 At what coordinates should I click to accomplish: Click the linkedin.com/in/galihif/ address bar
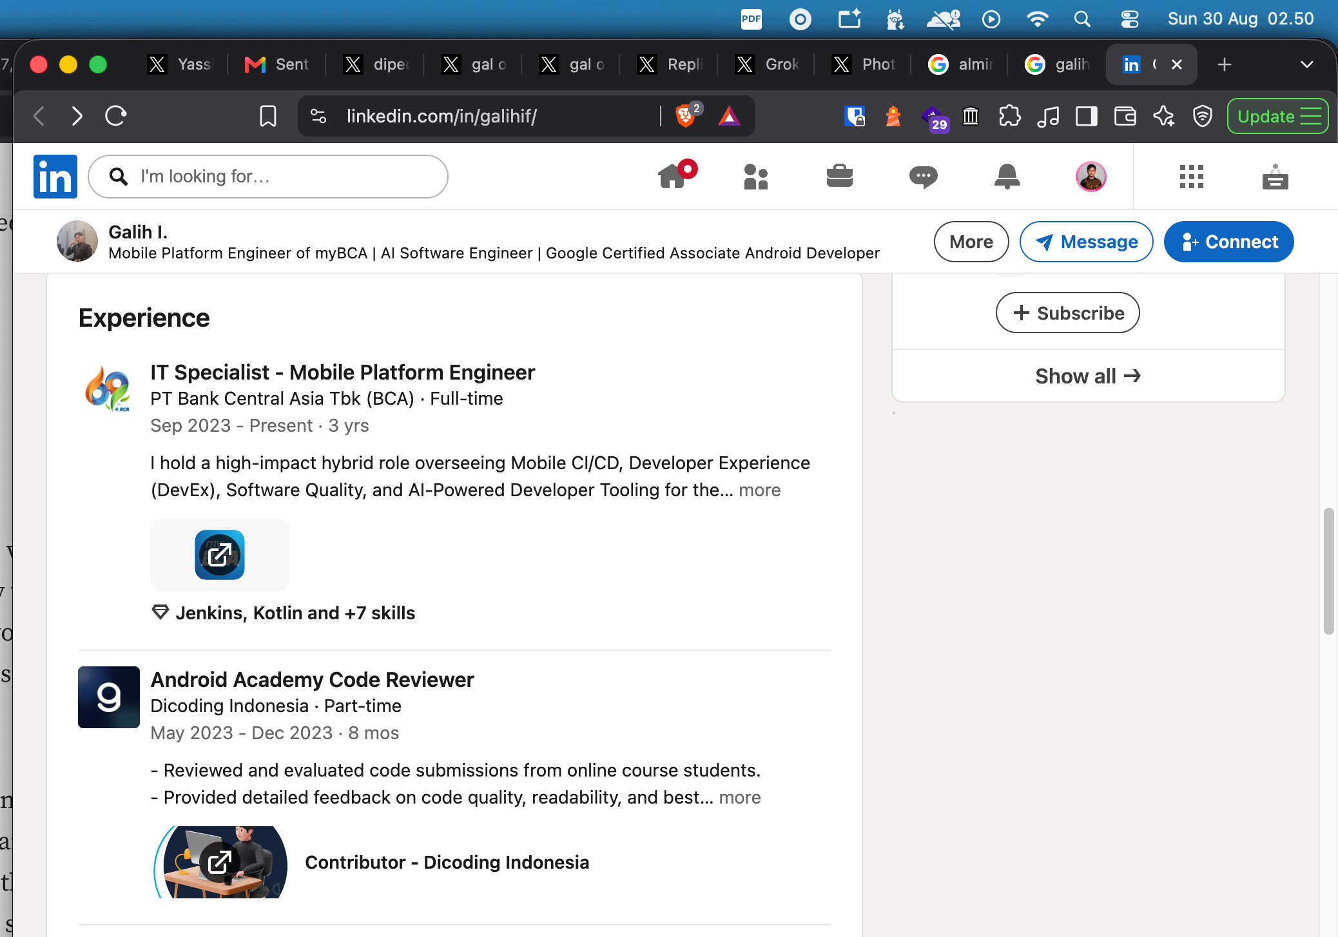(441, 116)
